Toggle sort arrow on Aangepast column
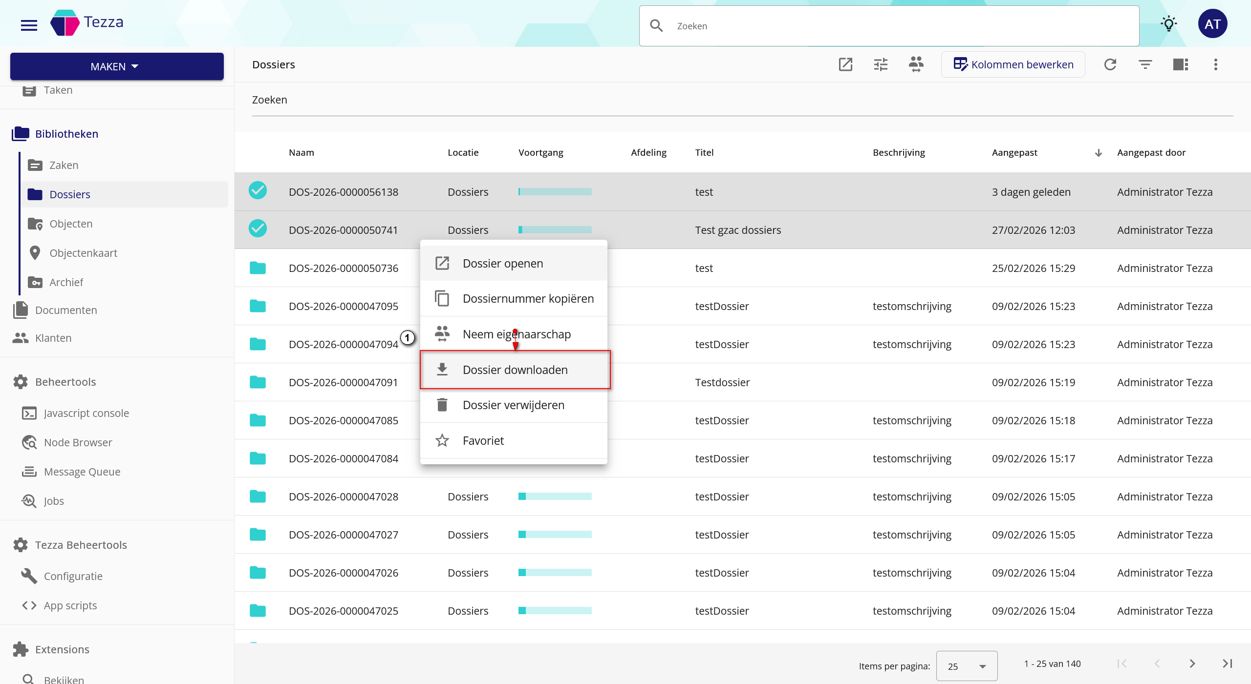Image resolution: width=1251 pixels, height=684 pixels. pos(1098,153)
